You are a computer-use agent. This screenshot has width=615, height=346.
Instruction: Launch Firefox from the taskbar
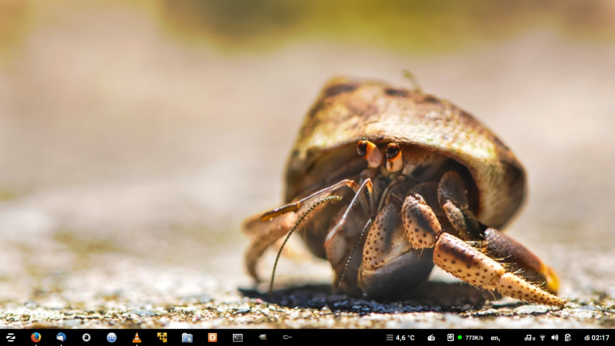(36, 337)
